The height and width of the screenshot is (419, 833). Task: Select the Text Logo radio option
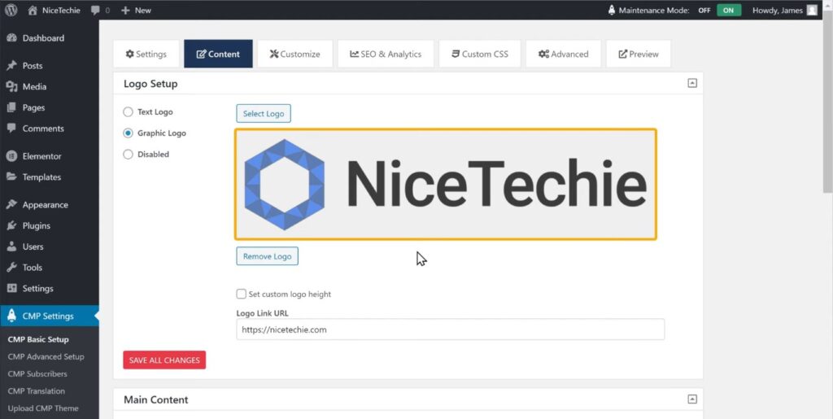[x=128, y=112]
